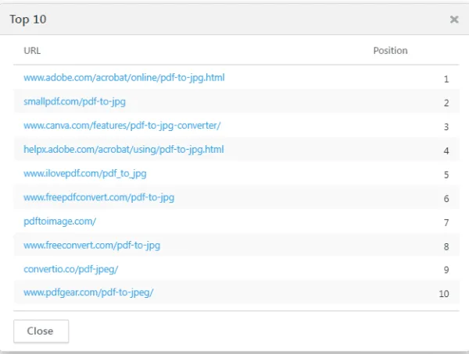Click the URL column header
The width and height of the screenshot is (469, 354).
(32, 51)
